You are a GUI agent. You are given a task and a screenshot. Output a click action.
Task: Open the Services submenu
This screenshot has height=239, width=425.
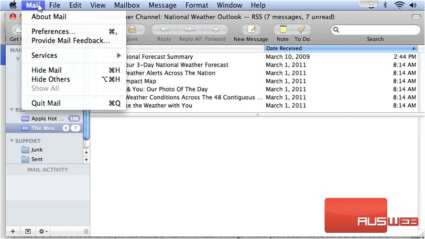[x=74, y=55]
